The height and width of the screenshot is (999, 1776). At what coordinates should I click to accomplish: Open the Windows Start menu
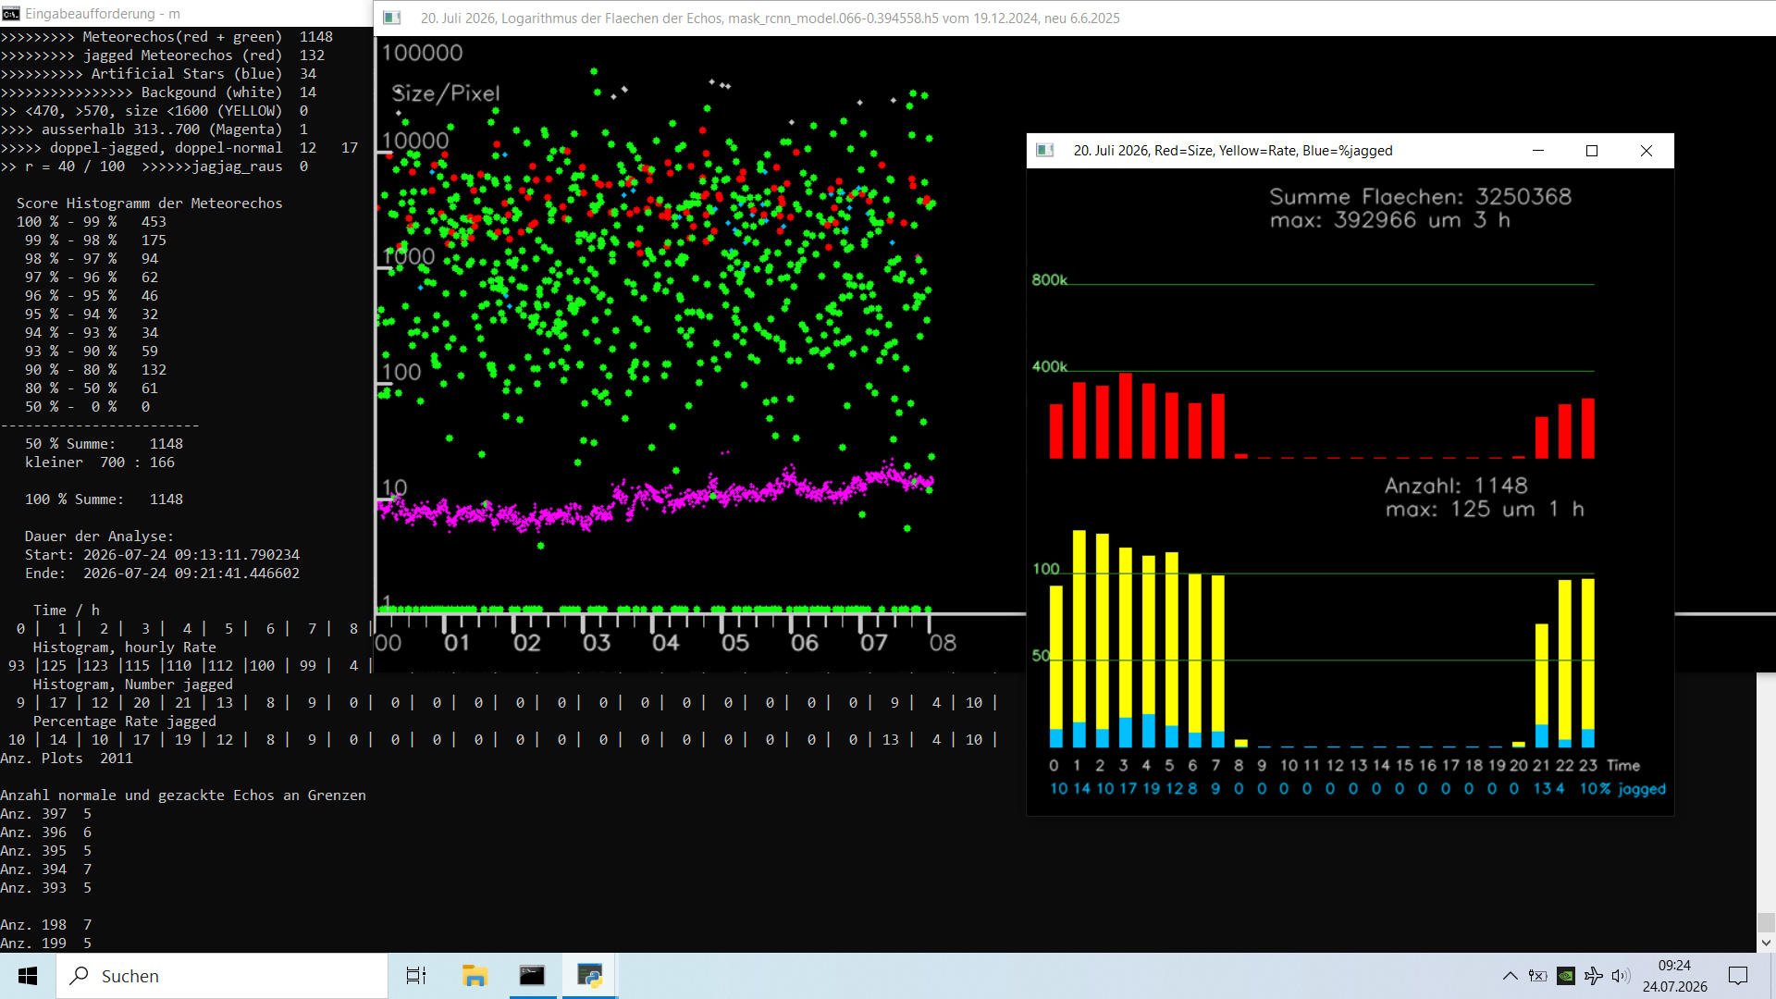[x=28, y=976]
